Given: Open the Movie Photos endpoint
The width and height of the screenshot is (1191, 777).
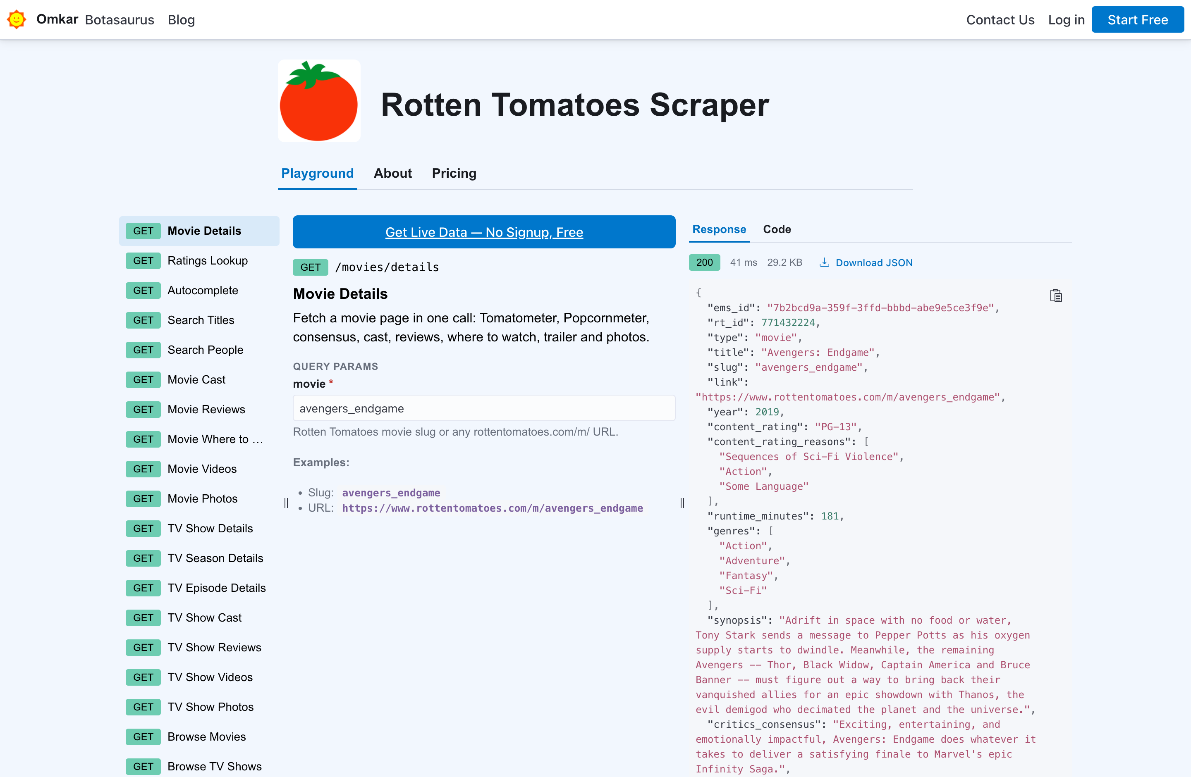Looking at the screenshot, I should pos(199,498).
